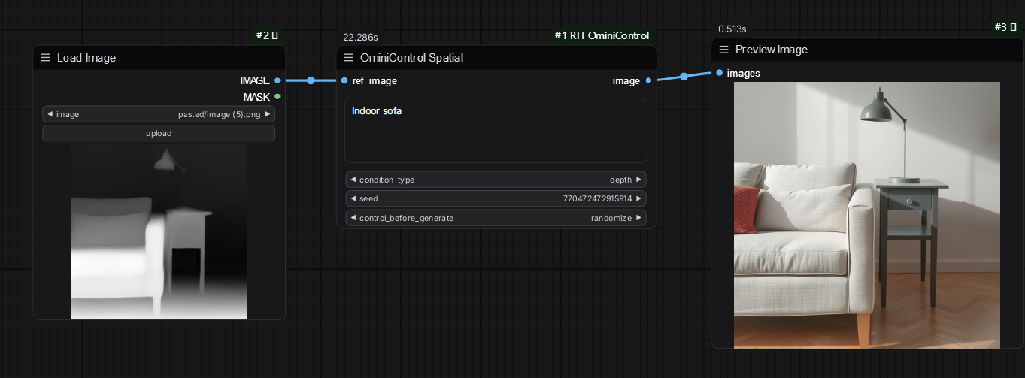
Task: Increase the seed value with right arrow
Action: pyautogui.click(x=638, y=199)
